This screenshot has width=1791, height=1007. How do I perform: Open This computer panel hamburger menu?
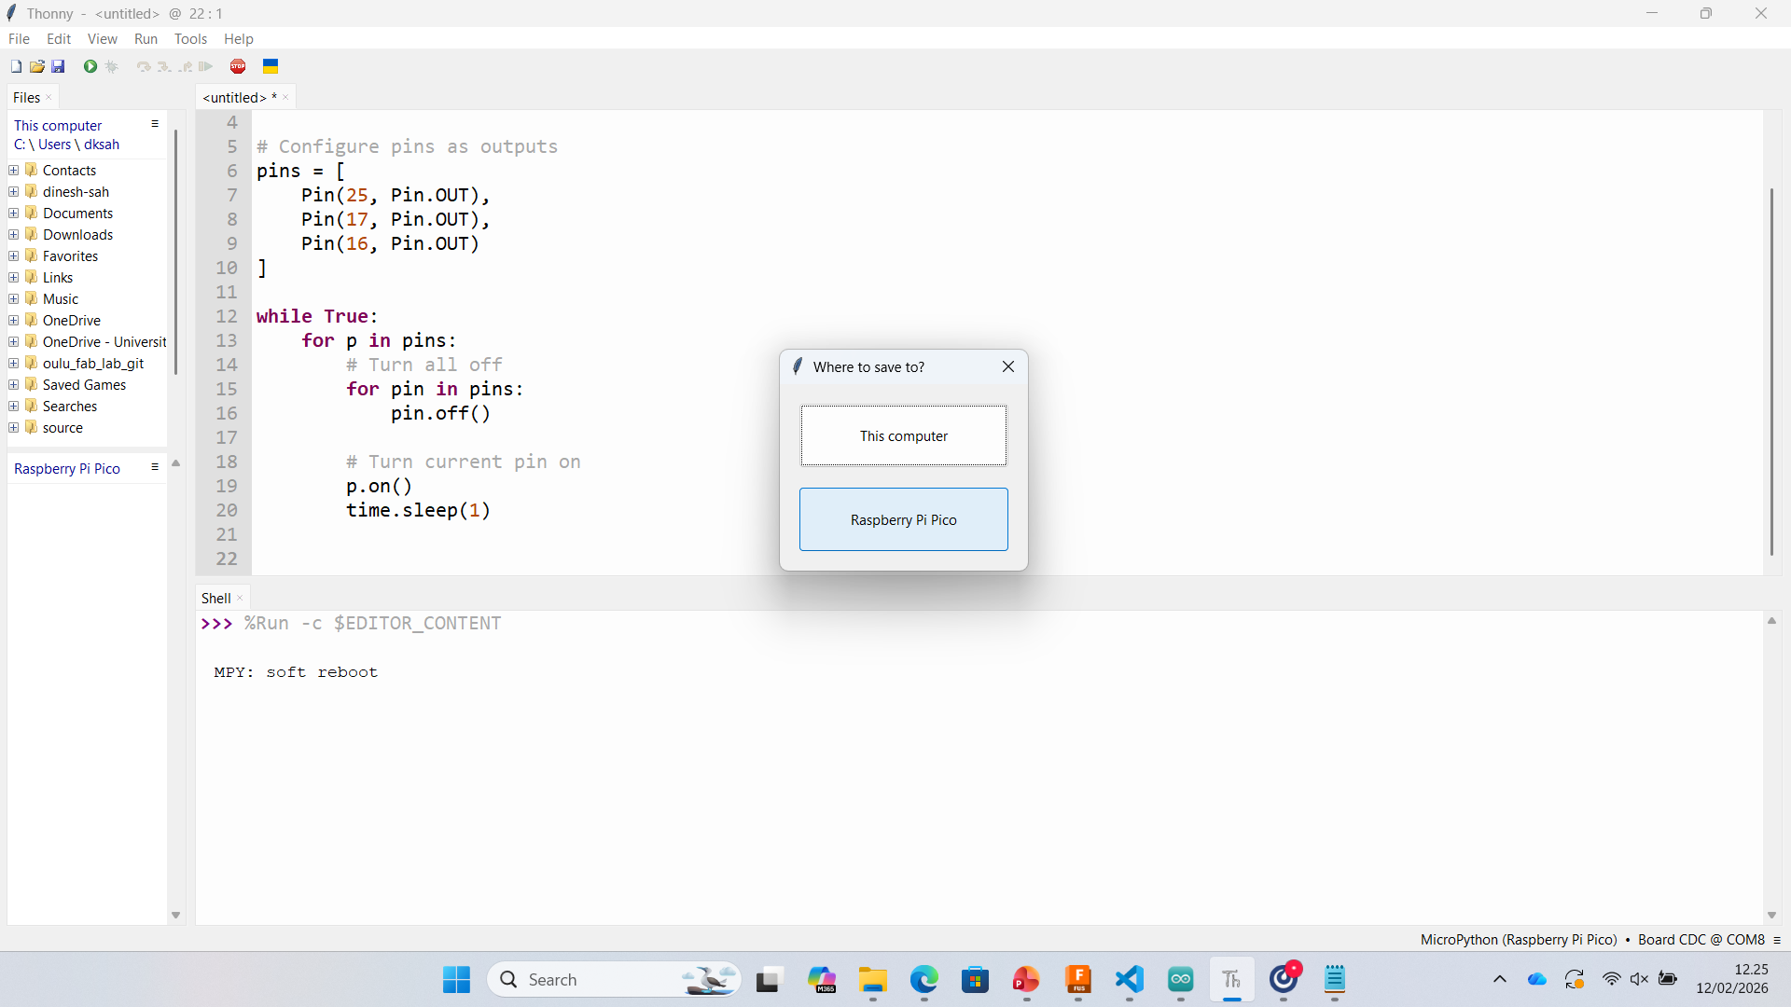155,124
